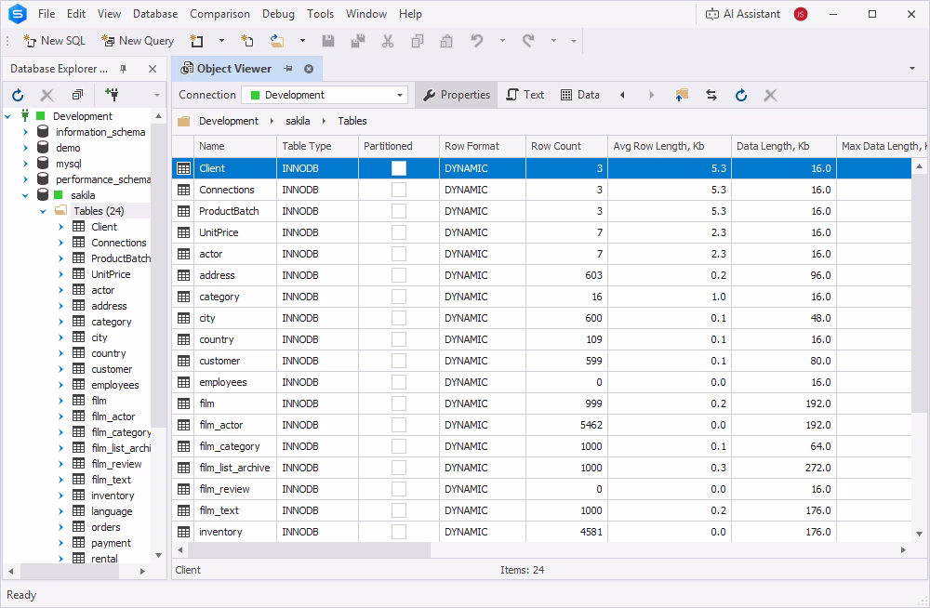Close the Object Viewer tab

309,69
